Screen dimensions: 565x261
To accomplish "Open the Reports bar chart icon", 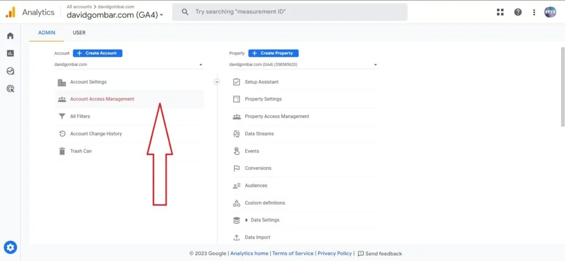I will tap(10, 54).
